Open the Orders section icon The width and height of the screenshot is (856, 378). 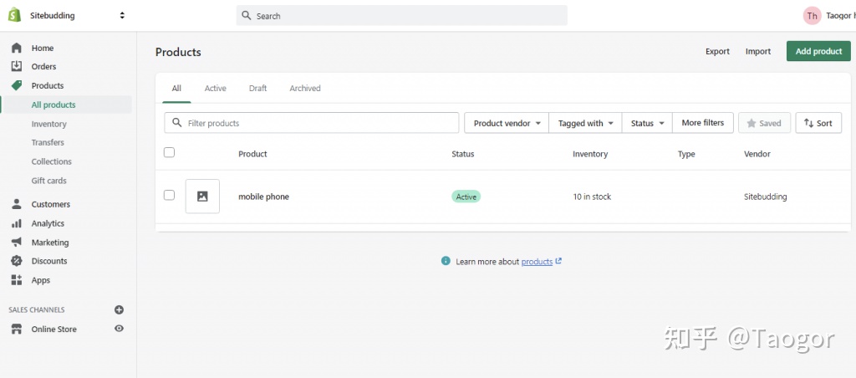[17, 67]
